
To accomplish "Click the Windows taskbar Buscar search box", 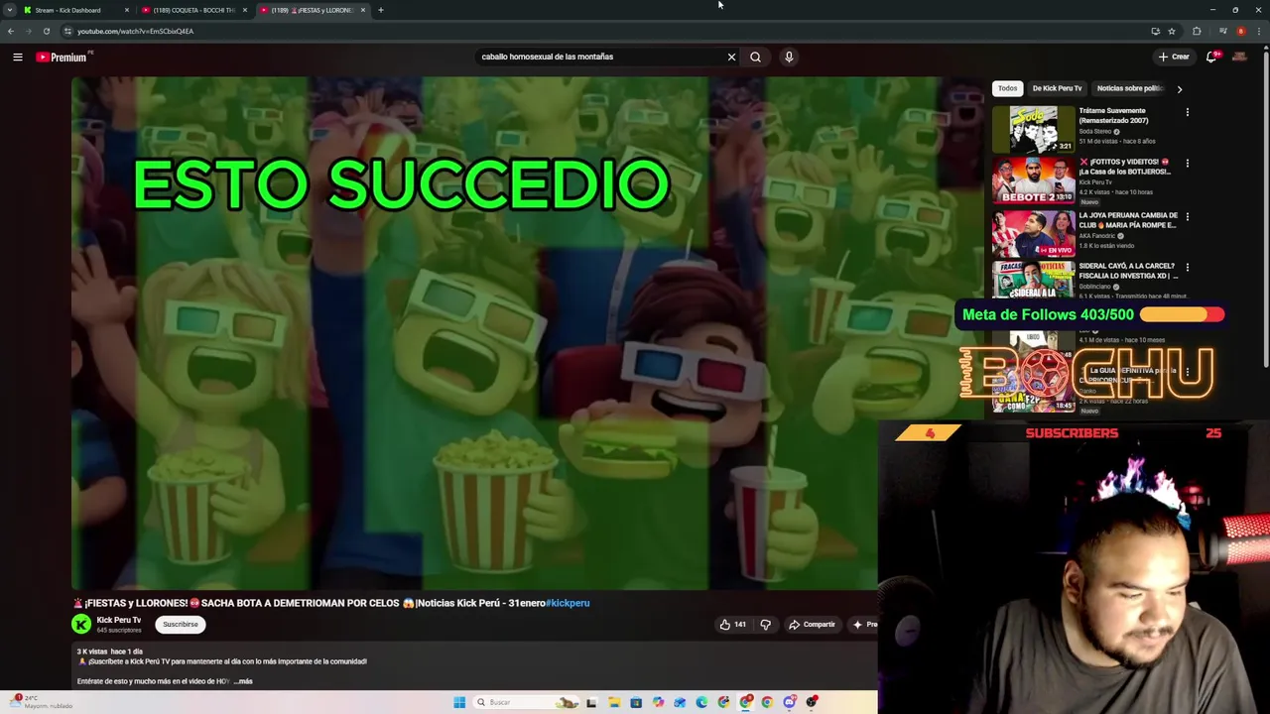I will point(524,702).
